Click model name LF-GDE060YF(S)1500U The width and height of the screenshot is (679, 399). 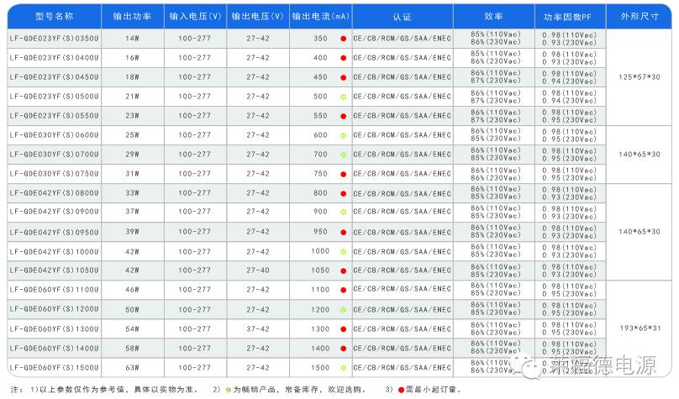pos(54,368)
